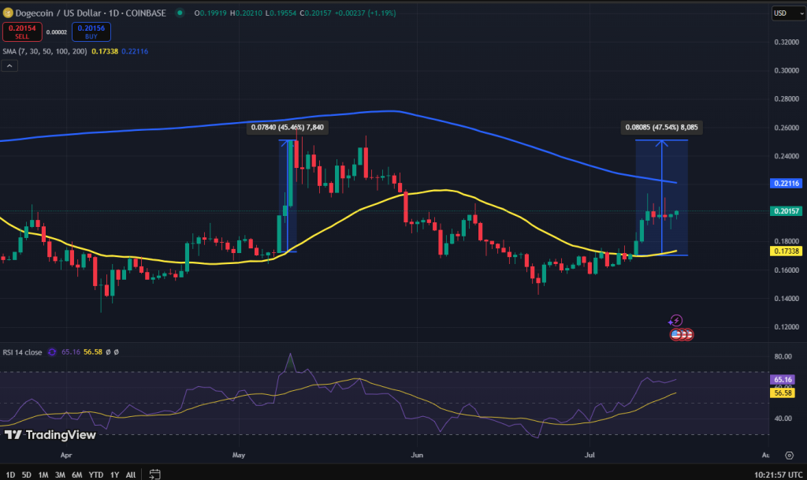Click the yellow 0.17338 price axis label
Screen dimensions: 807x480
[786, 251]
